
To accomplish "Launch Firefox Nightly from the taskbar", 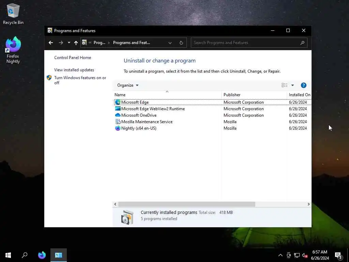I will 42,255.
